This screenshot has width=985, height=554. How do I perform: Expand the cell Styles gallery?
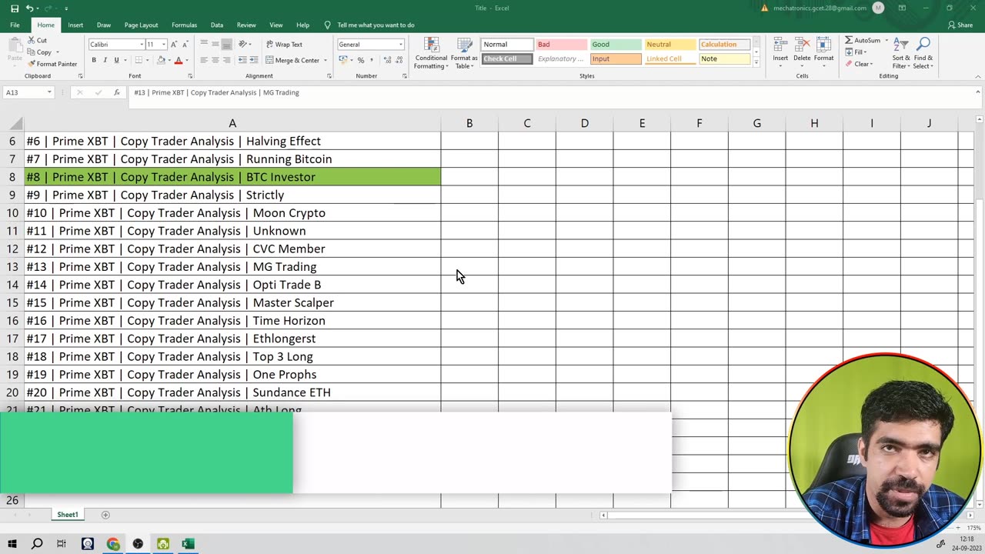[x=756, y=63]
